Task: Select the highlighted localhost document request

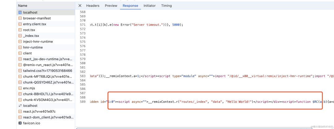Action: [45, 12]
